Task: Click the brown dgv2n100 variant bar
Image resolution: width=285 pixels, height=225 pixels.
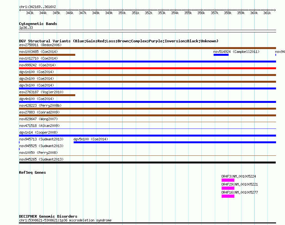Action: pyautogui.click(x=147, y=82)
